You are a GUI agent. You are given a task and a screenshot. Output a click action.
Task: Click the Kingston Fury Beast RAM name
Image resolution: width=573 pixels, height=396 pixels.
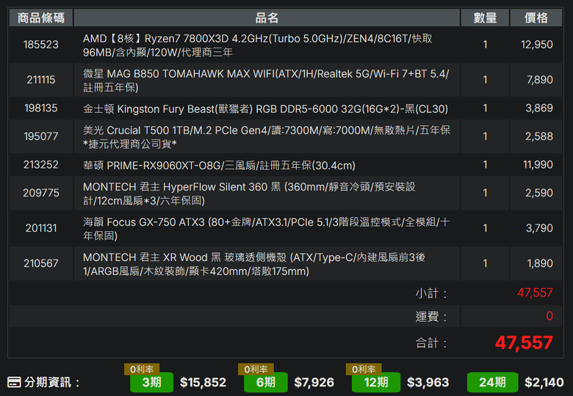coord(265,109)
